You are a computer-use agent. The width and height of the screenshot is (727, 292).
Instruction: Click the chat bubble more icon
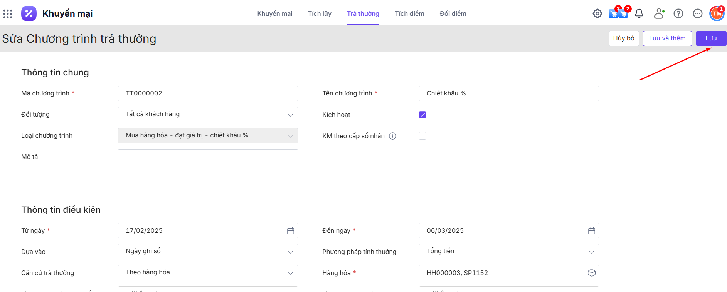click(697, 14)
